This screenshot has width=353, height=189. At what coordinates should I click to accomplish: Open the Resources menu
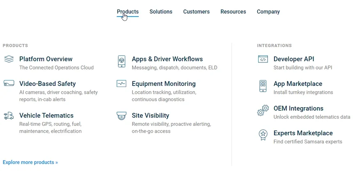coord(233,12)
